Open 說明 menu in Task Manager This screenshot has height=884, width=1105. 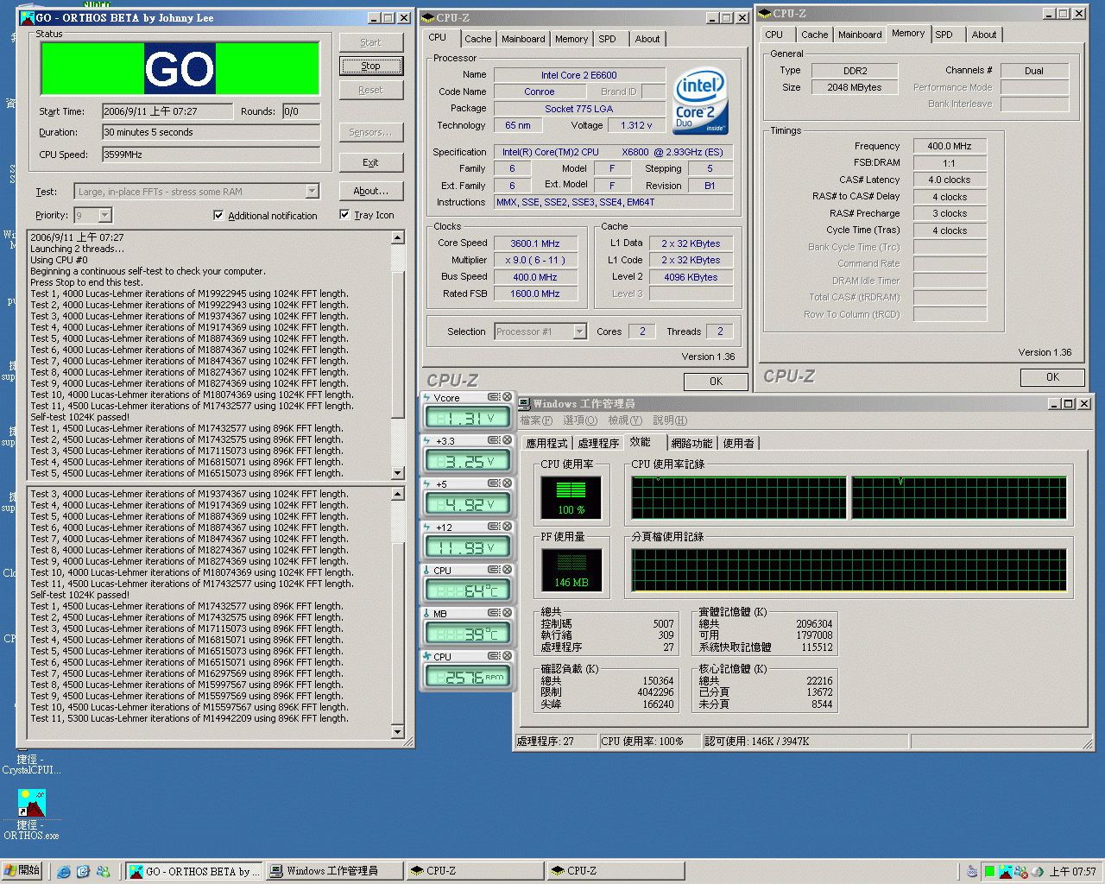tap(670, 420)
